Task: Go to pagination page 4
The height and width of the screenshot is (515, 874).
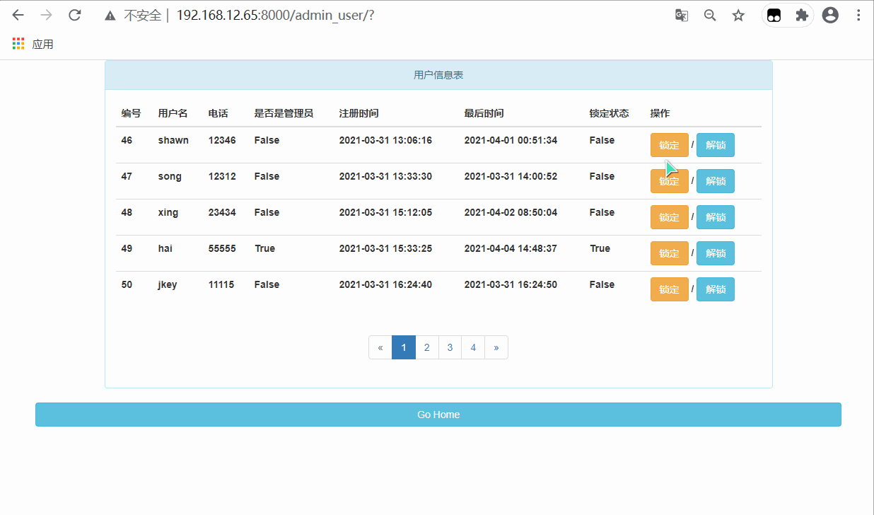Action: point(473,347)
